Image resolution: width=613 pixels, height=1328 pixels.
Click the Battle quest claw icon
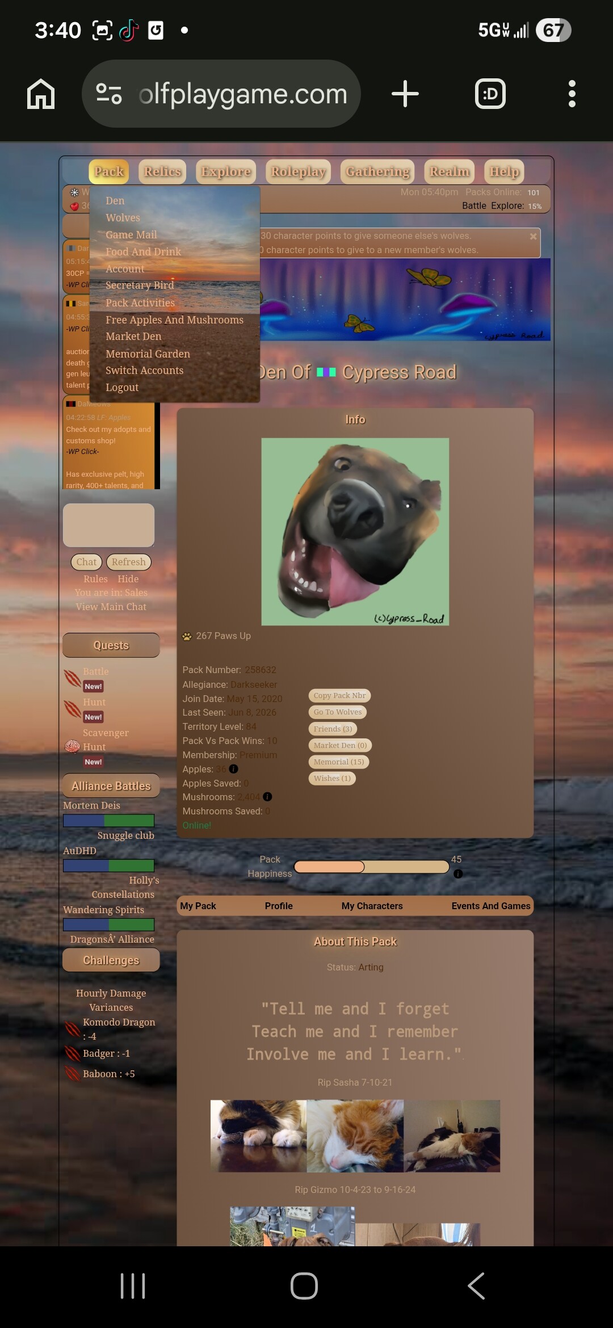pyautogui.click(x=72, y=678)
